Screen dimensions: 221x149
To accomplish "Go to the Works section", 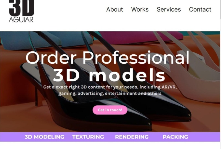I will pos(140,10).
